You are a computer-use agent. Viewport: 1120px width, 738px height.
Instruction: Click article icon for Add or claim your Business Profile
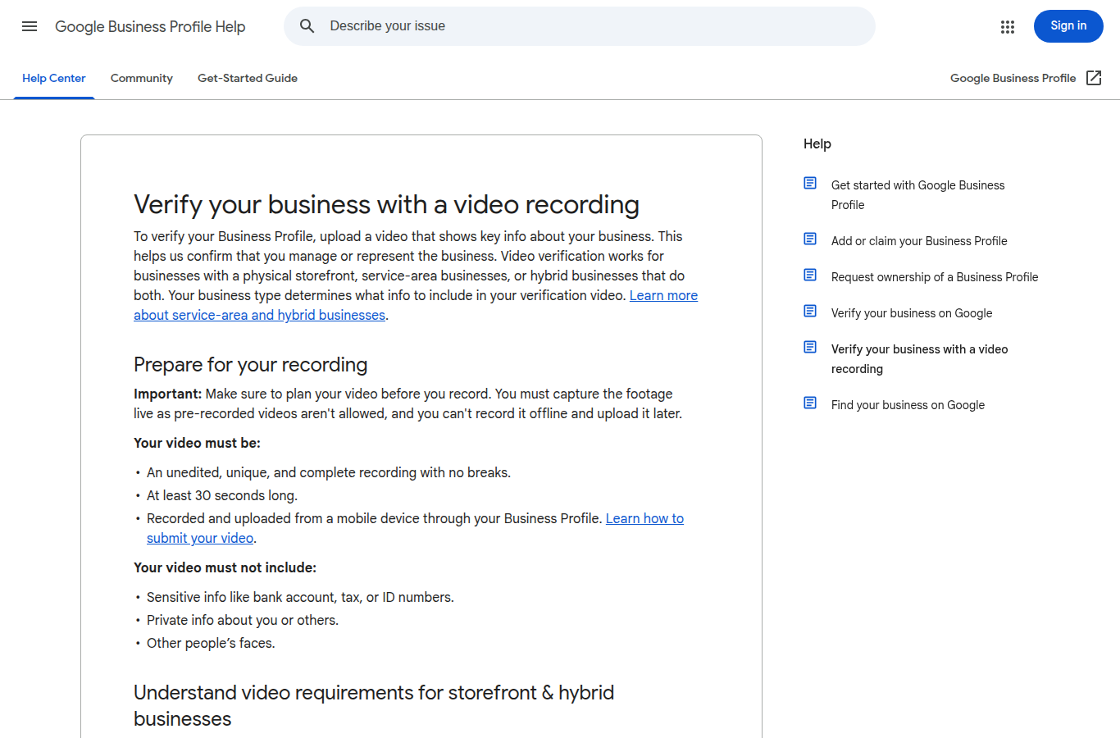click(x=810, y=239)
